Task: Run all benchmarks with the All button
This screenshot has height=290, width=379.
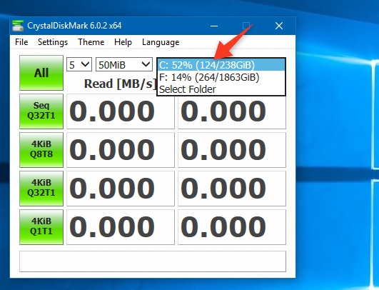Action: click(41, 73)
